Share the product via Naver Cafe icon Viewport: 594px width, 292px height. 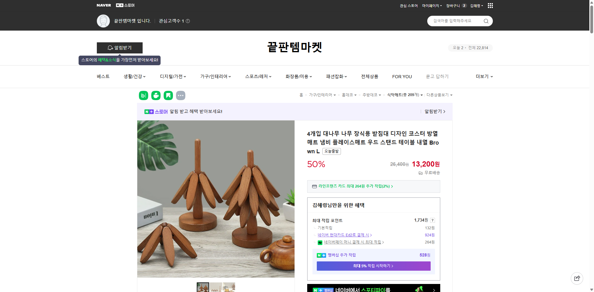pyautogui.click(x=156, y=95)
